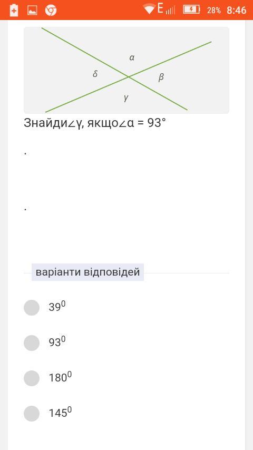The image size is (253, 450).
Task: Tap the charging battery icon
Action: 191,10
